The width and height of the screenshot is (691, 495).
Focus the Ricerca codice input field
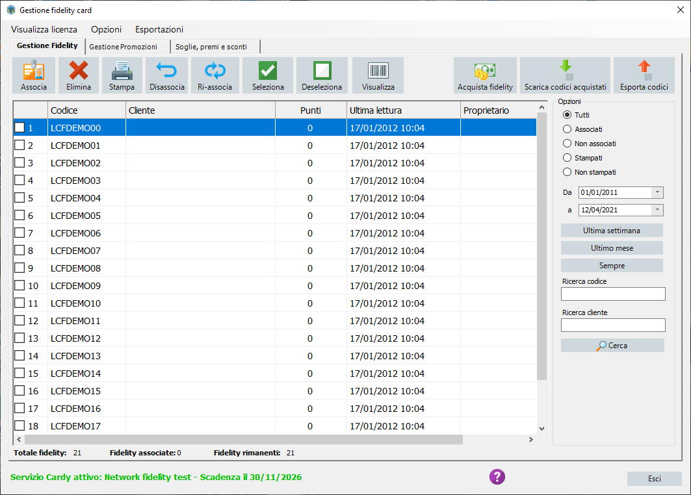[x=613, y=294]
